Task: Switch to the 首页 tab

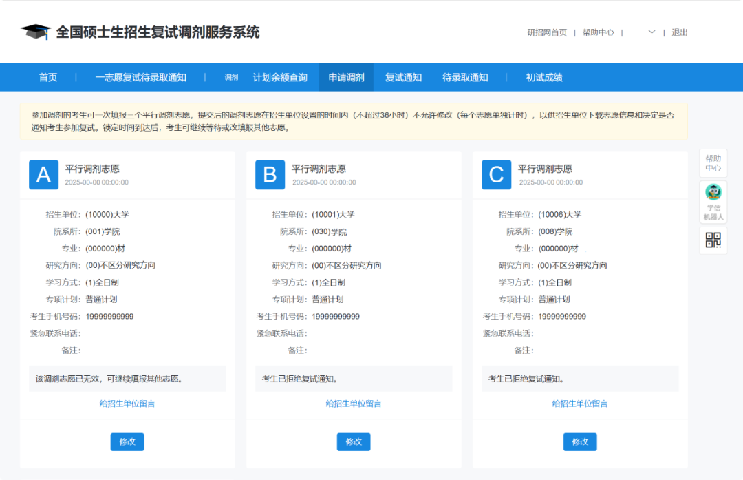Action: click(x=47, y=77)
